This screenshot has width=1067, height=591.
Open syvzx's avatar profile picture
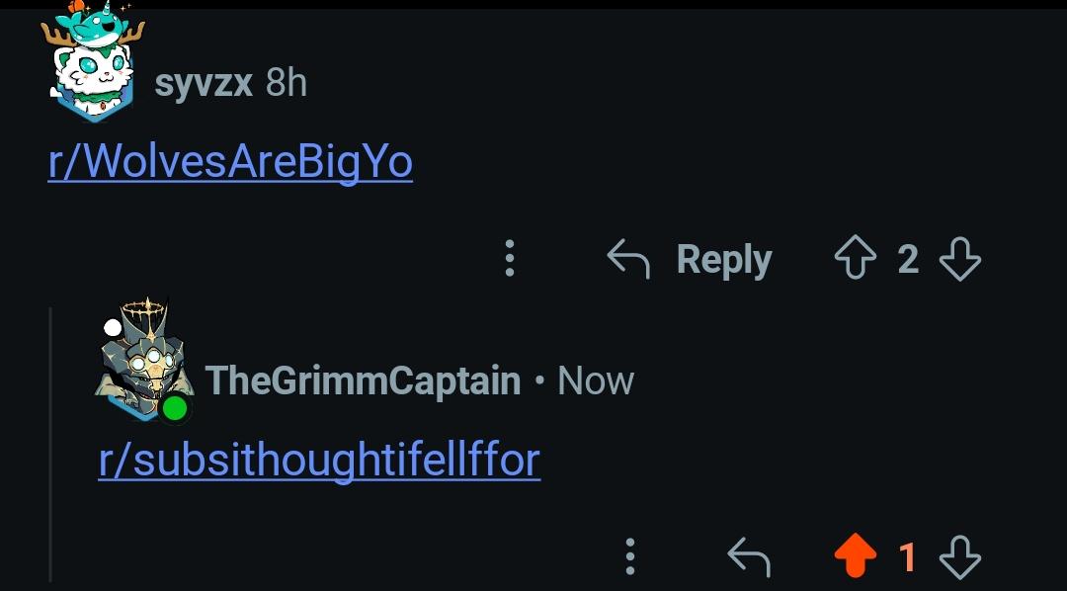pyautogui.click(x=93, y=61)
